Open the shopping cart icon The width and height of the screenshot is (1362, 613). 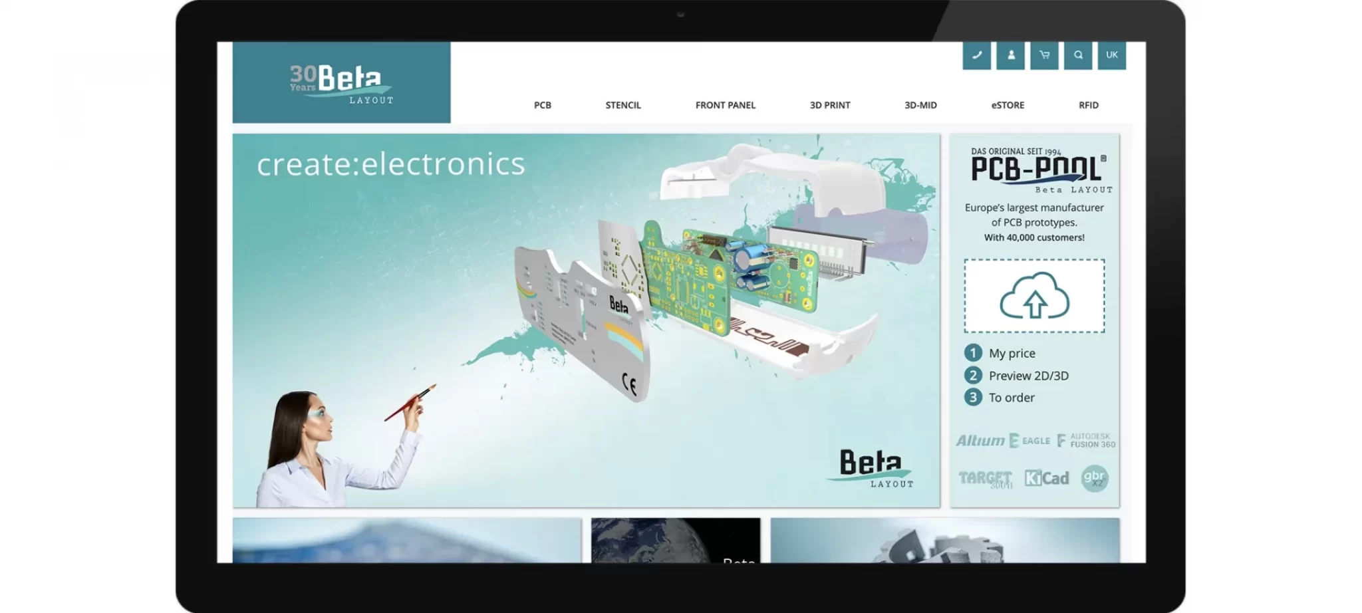coord(1044,55)
